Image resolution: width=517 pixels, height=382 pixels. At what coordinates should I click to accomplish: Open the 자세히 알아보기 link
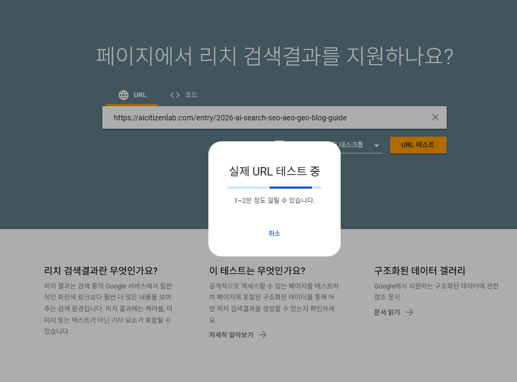click(230, 334)
